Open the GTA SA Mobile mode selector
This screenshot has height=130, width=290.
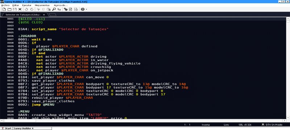(272, 125)
